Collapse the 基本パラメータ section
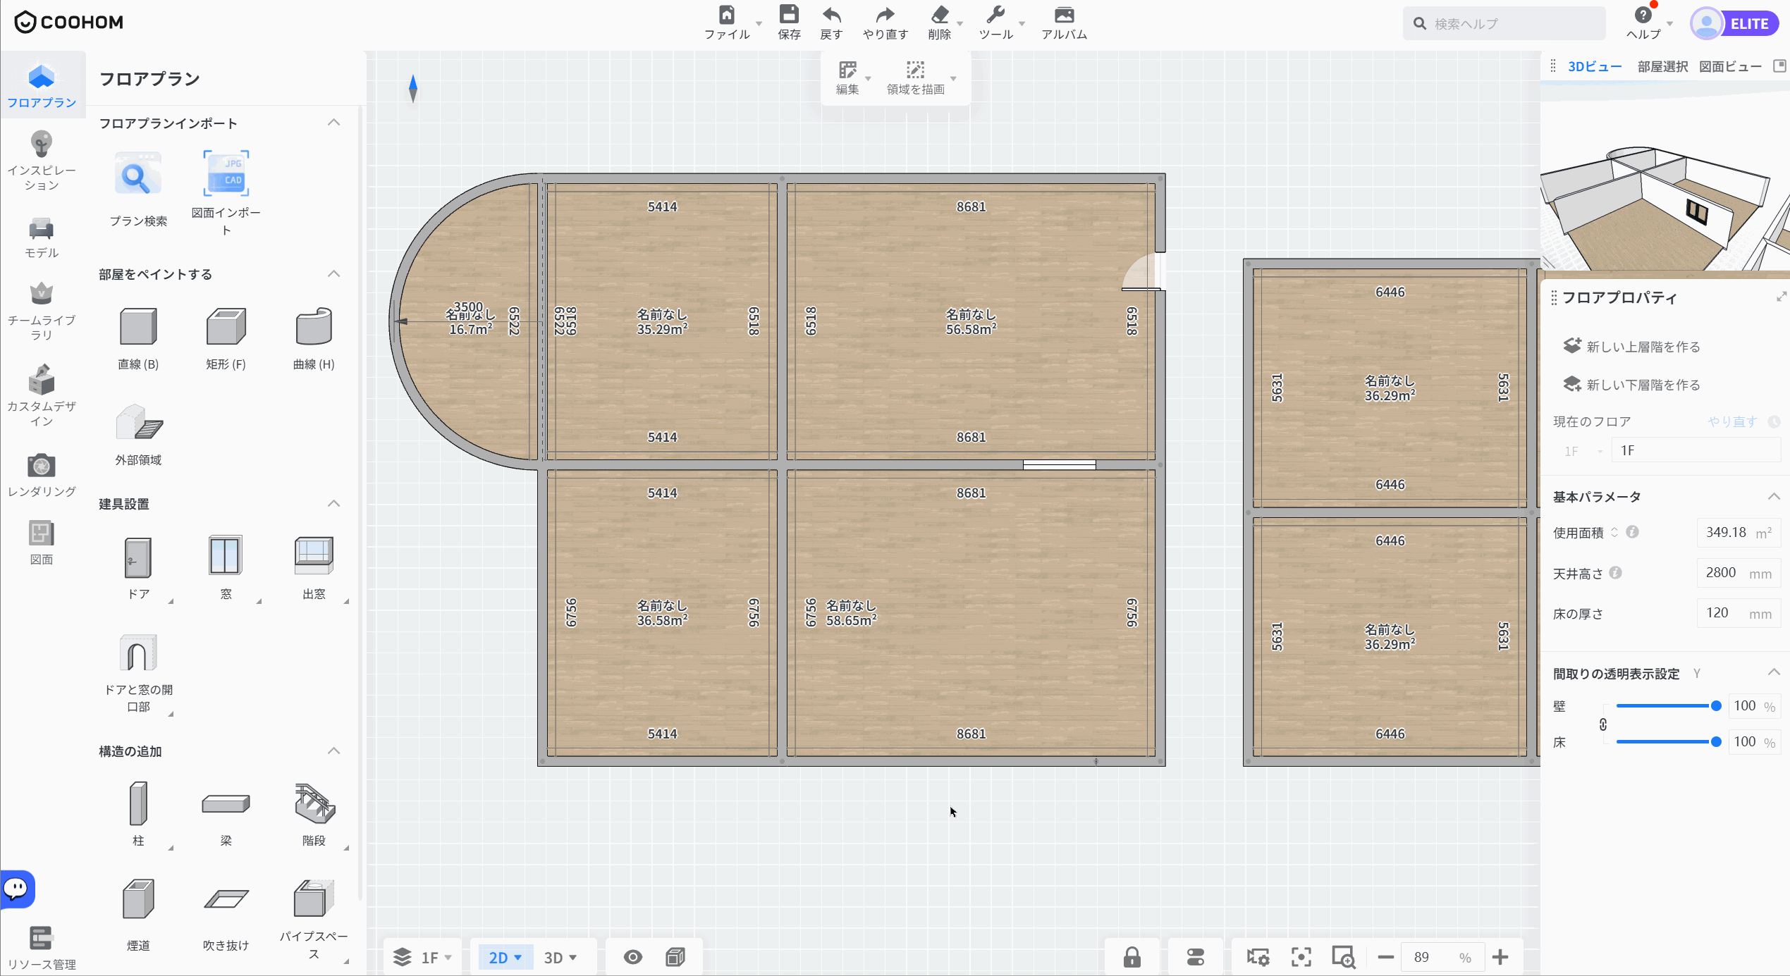1790x976 pixels. pyautogui.click(x=1774, y=497)
